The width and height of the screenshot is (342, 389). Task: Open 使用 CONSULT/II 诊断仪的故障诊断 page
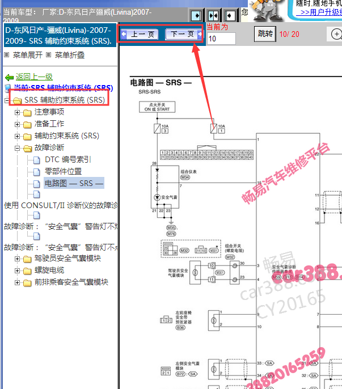click(61, 205)
